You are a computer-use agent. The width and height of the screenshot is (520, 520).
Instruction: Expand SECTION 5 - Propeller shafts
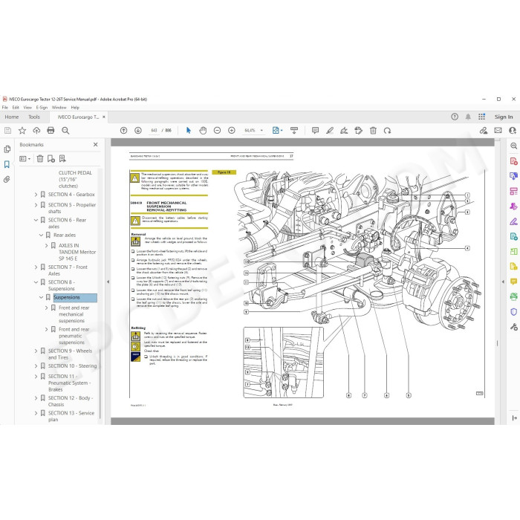coord(36,205)
